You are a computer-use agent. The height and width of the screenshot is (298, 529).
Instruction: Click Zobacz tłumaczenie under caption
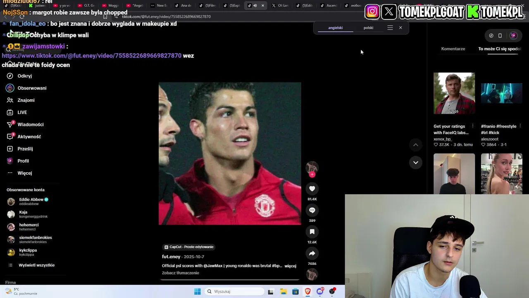[x=181, y=273]
